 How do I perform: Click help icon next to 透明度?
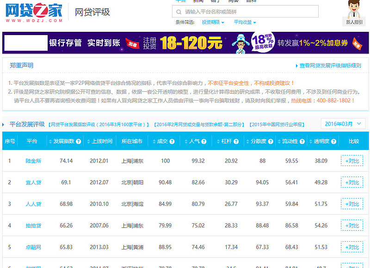pos(333,142)
